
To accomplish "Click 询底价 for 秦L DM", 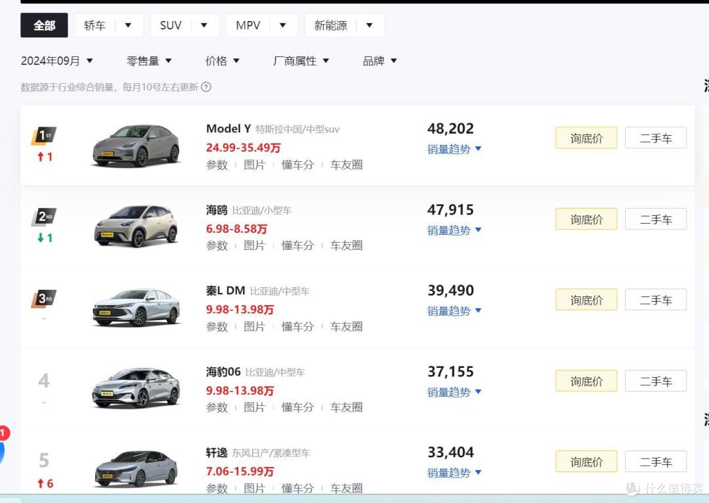I will click(586, 300).
